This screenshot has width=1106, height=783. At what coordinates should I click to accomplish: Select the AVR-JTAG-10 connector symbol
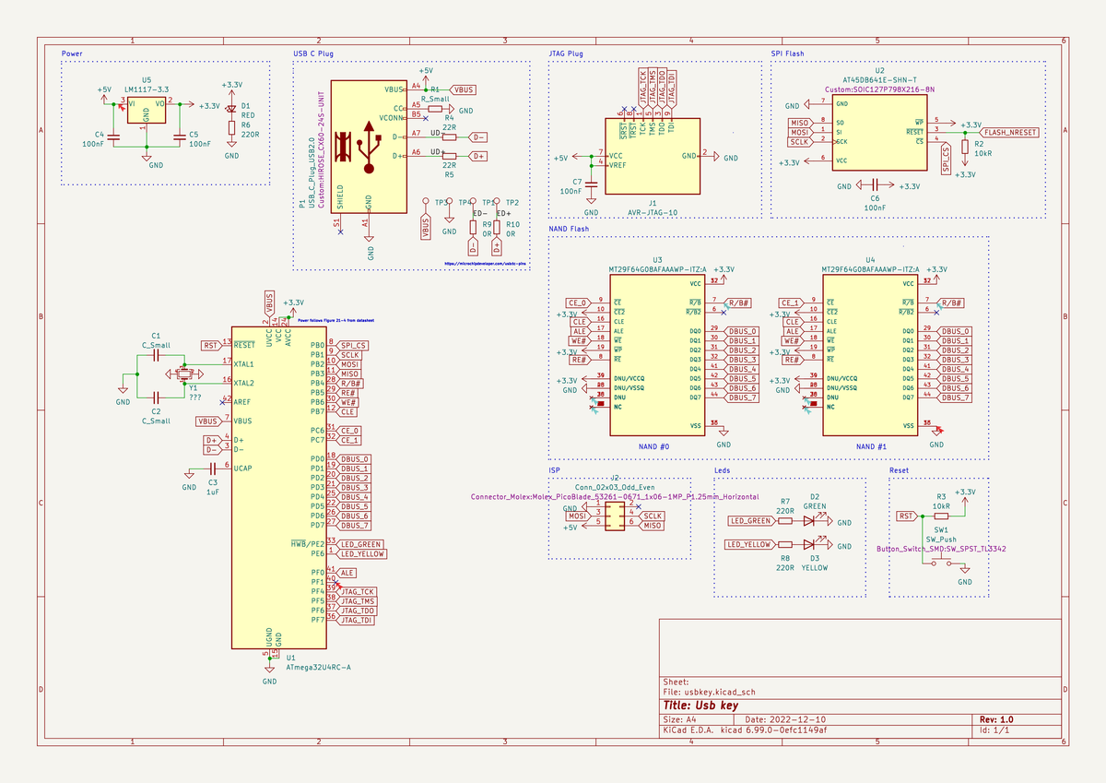click(x=651, y=156)
